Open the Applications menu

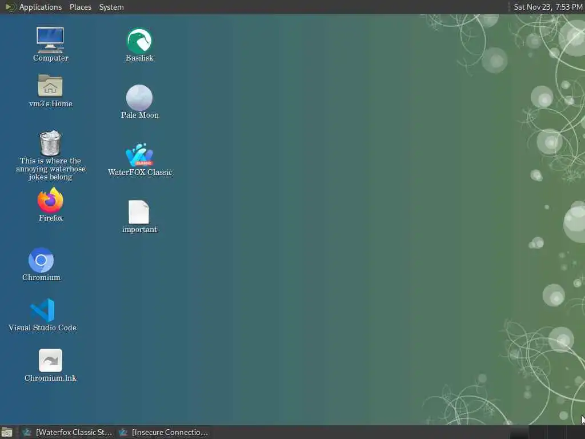click(41, 7)
